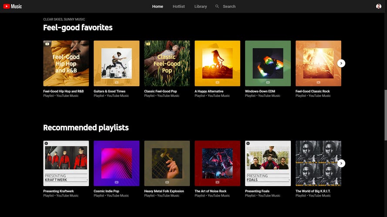Viewport: 387px width, 217px height.
Task: Show next Feel-good favorites with arrow
Action: click(x=341, y=63)
